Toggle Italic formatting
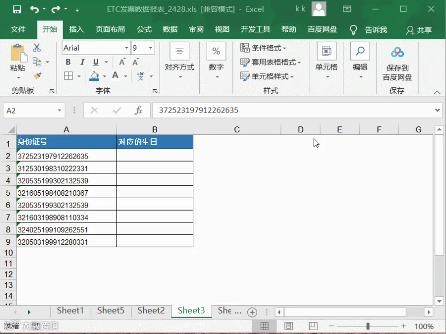The height and width of the screenshot is (334, 446). pos(82,62)
